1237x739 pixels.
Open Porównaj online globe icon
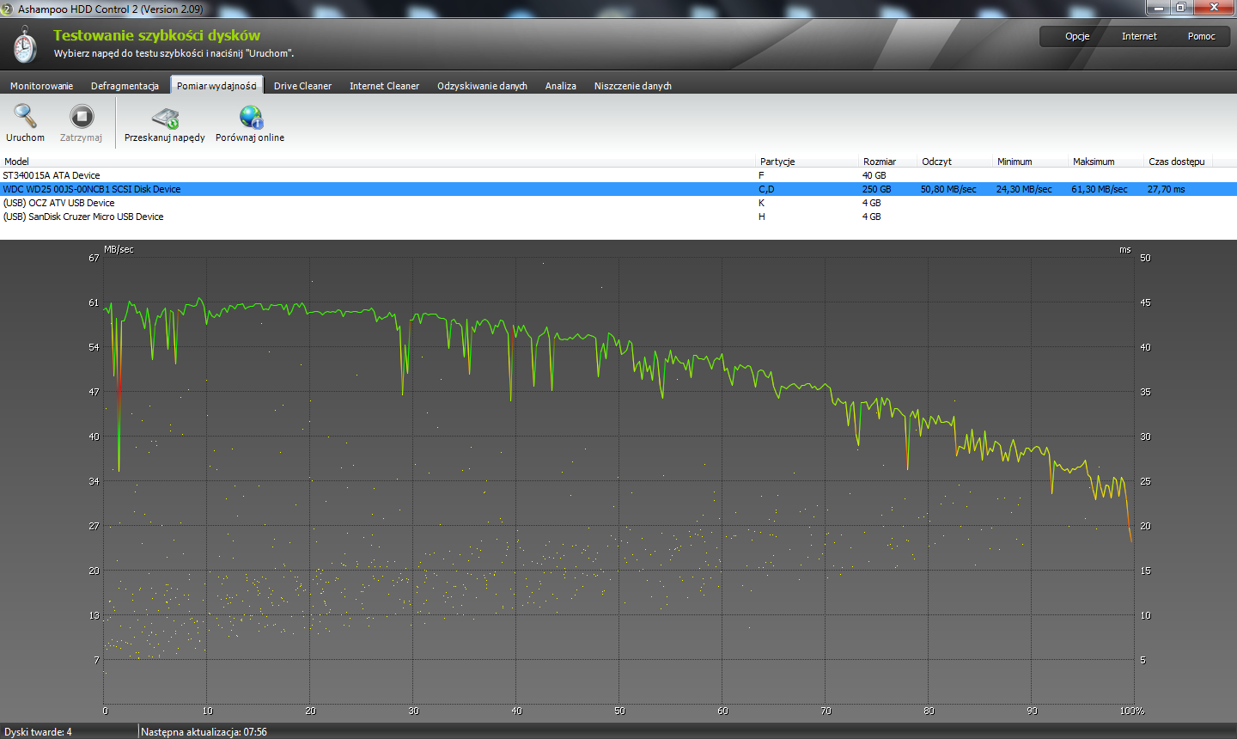251,117
